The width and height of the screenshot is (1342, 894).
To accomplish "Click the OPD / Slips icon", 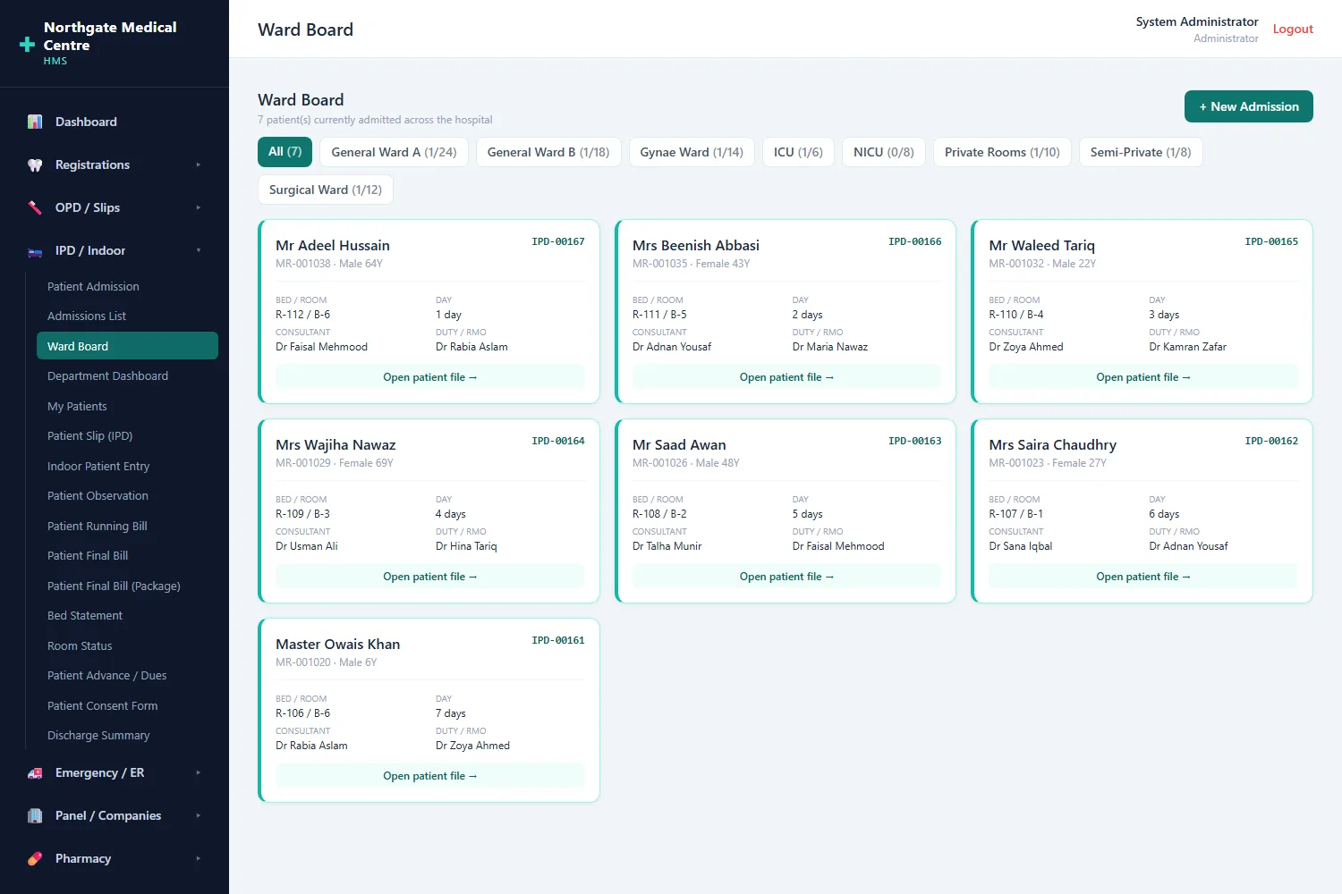I will [35, 207].
